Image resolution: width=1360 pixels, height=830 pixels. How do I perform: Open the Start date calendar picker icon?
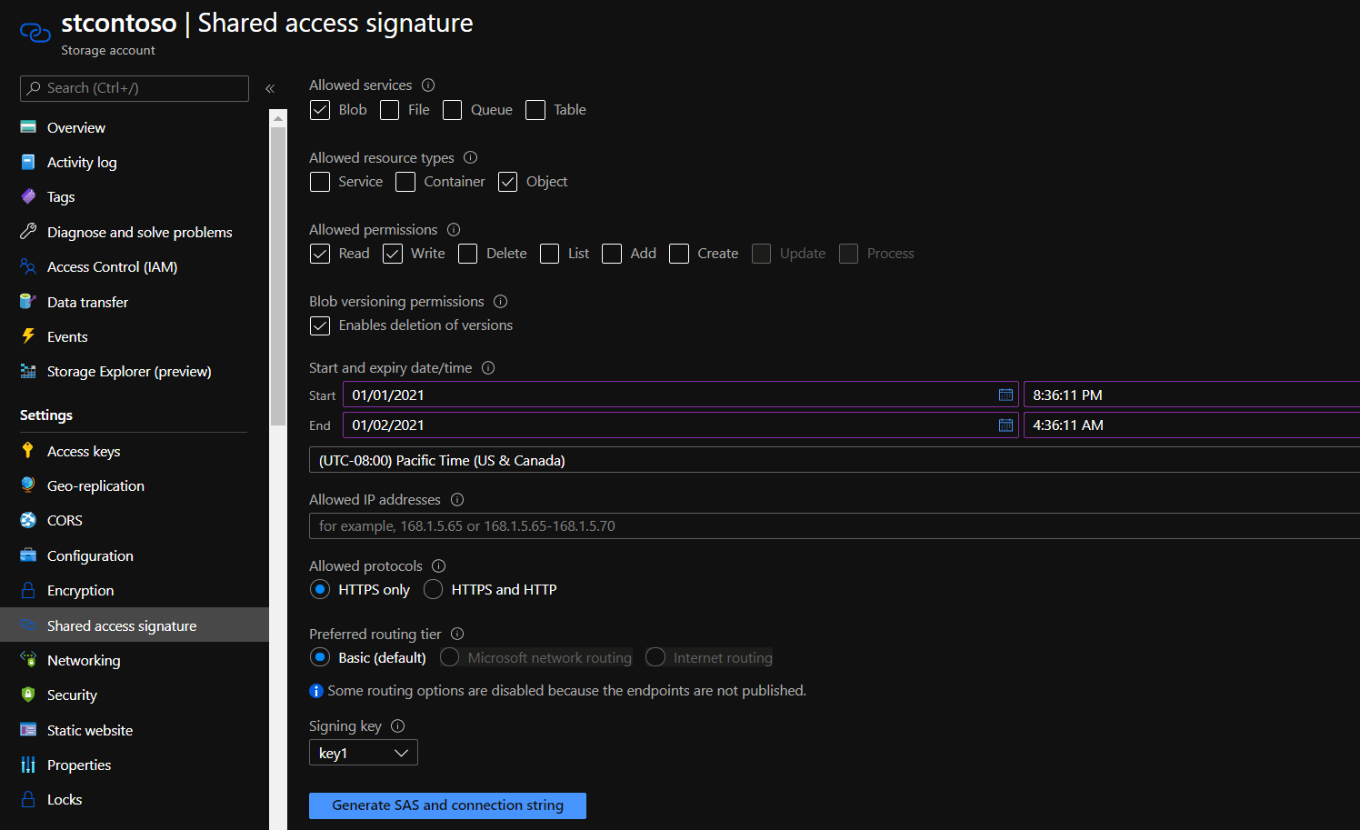coord(1005,395)
